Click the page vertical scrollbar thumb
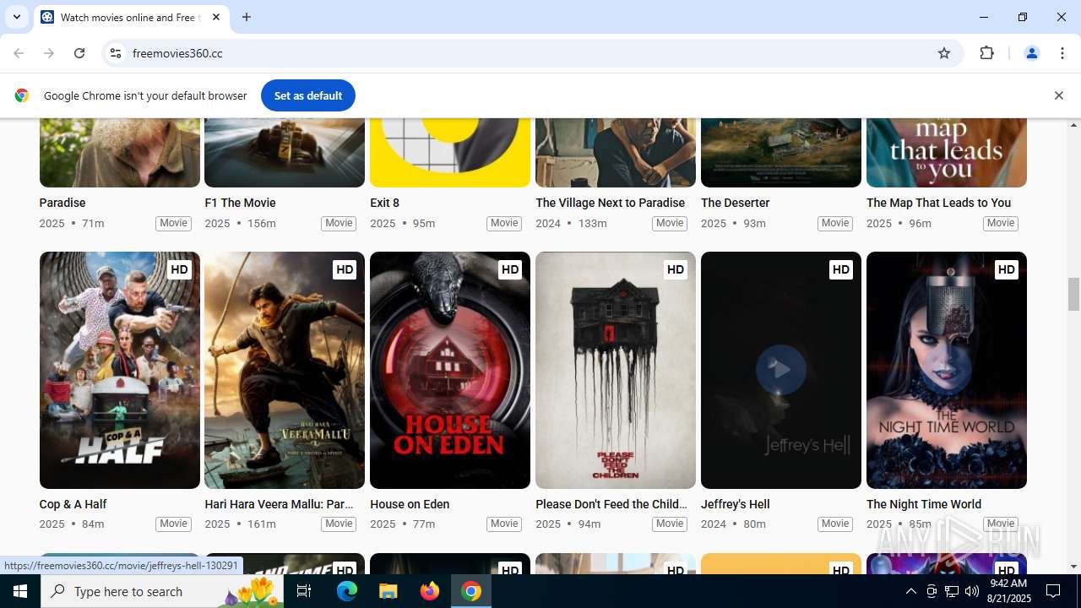This screenshot has width=1081, height=608. (x=1073, y=294)
